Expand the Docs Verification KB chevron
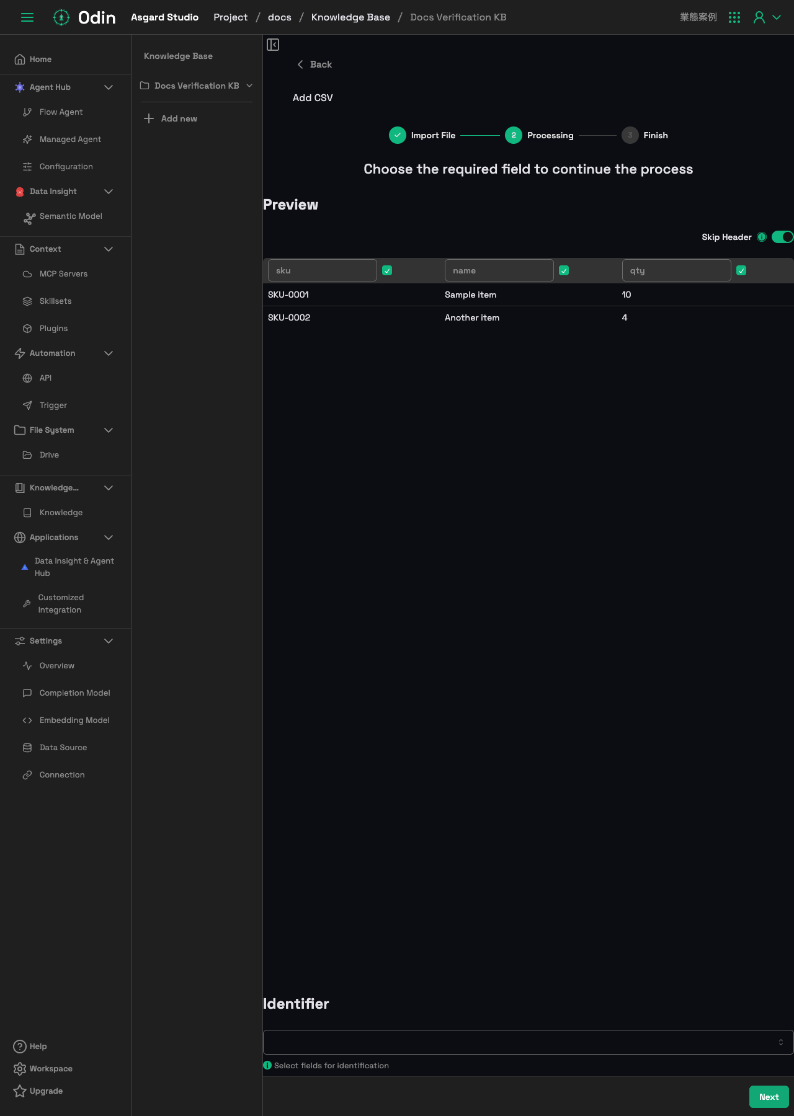The width and height of the screenshot is (794, 1116). coord(249,86)
